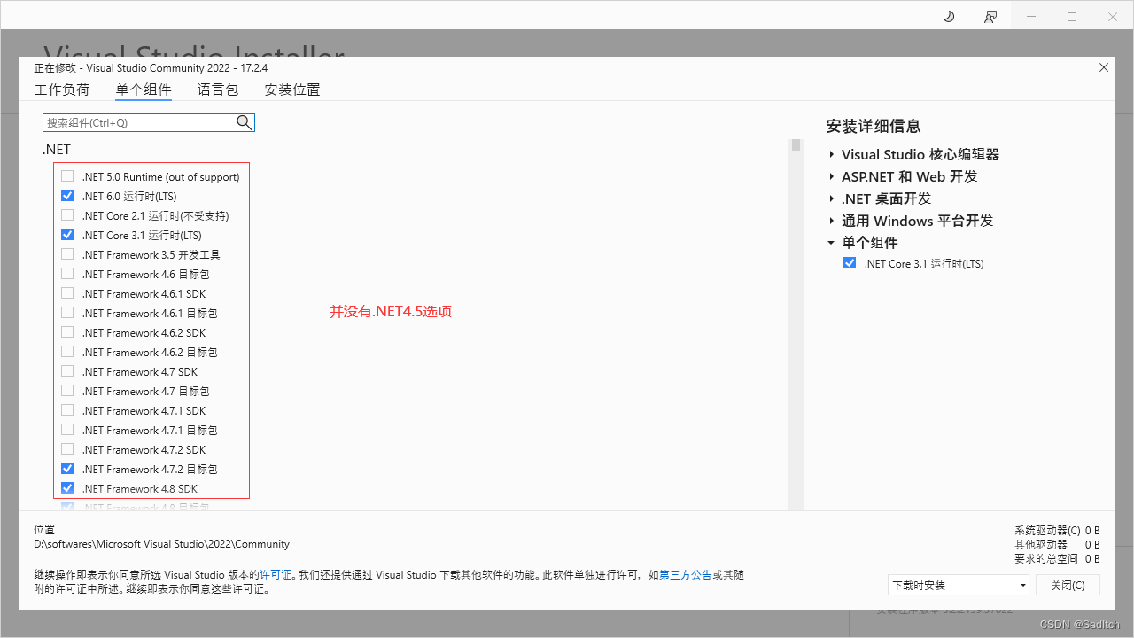Expand .NET 桌面开发 node
The image size is (1134, 638).
[832, 198]
